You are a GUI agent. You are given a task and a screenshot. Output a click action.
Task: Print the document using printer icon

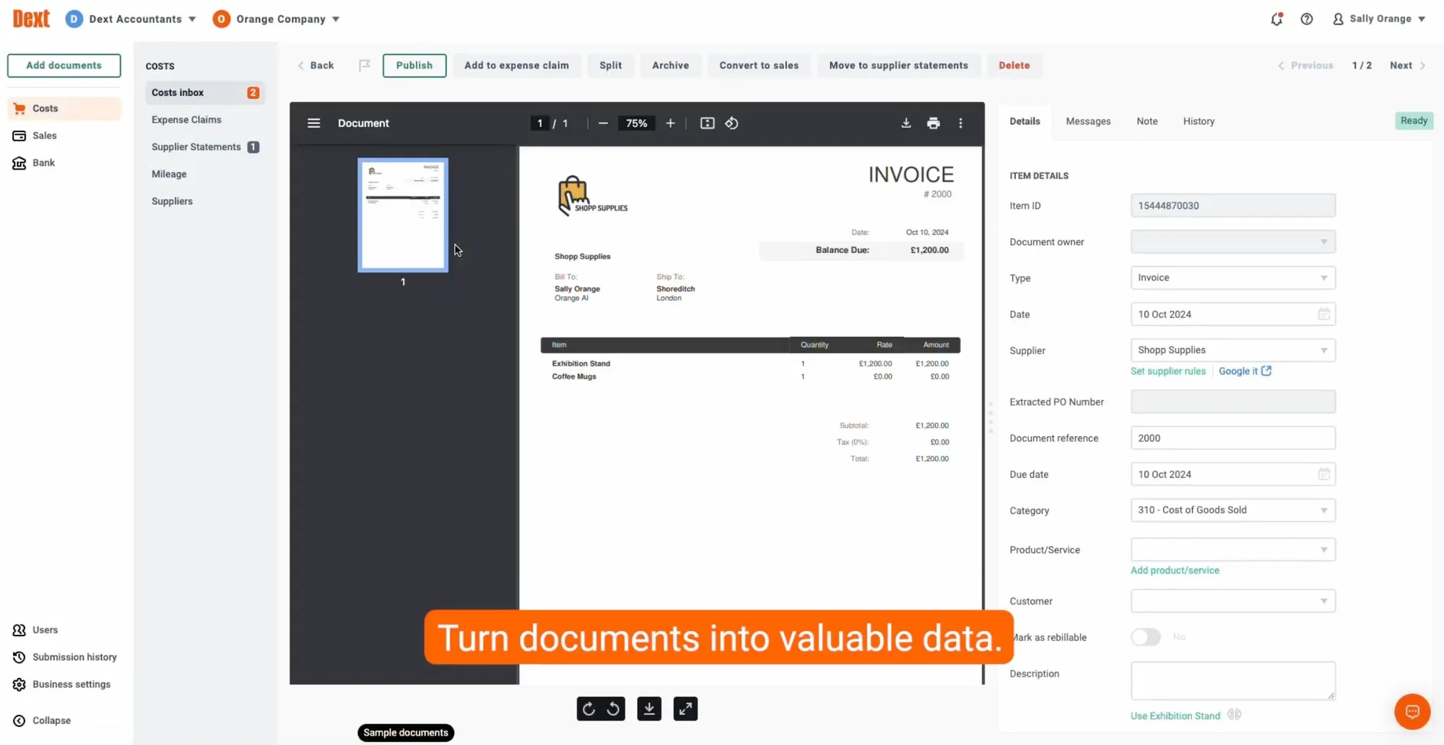coord(933,123)
